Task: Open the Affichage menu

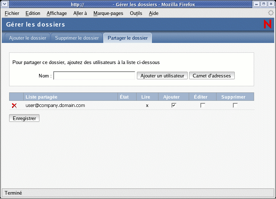Action: [57, 13]
